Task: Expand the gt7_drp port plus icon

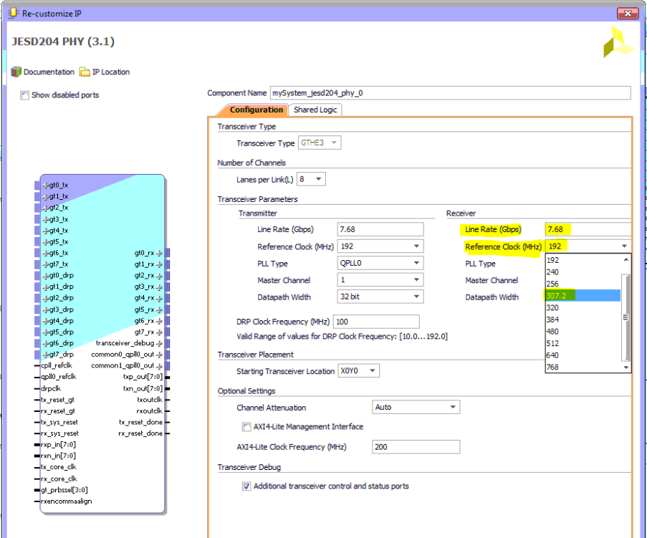Action: (45, 355)
